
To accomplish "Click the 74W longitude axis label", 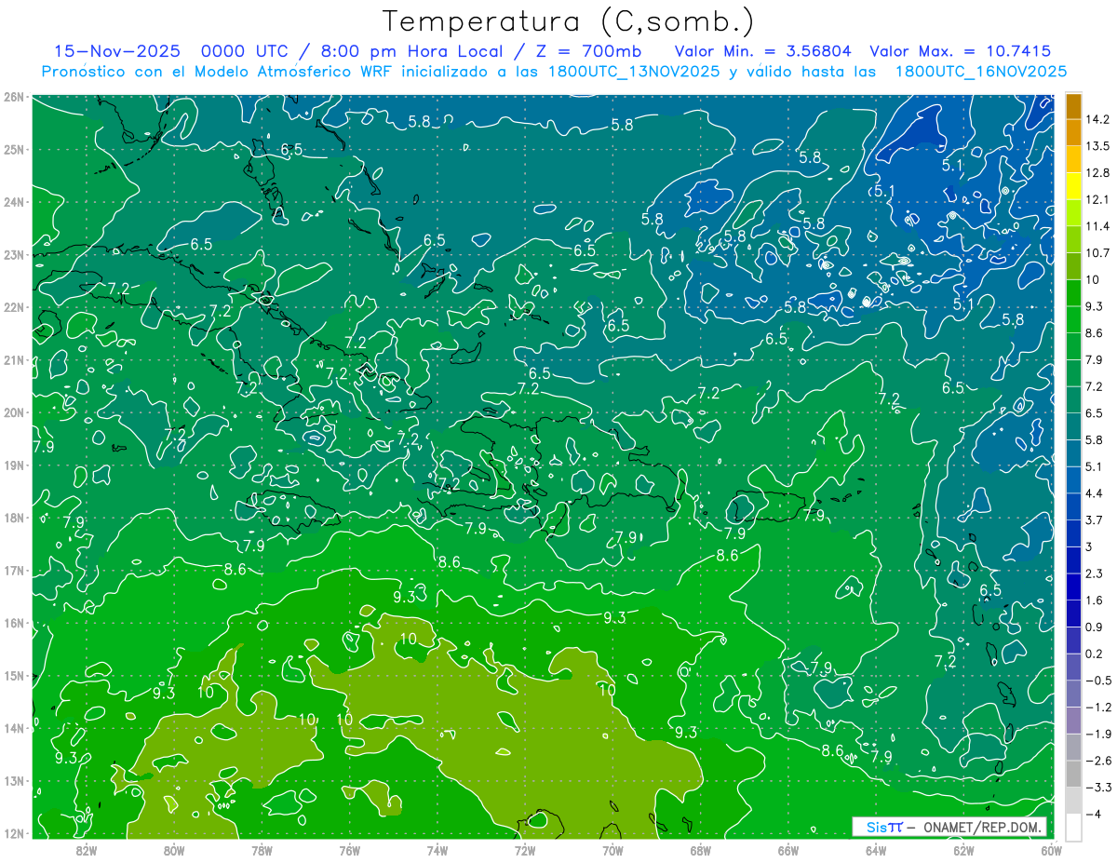I will (437, 850).
